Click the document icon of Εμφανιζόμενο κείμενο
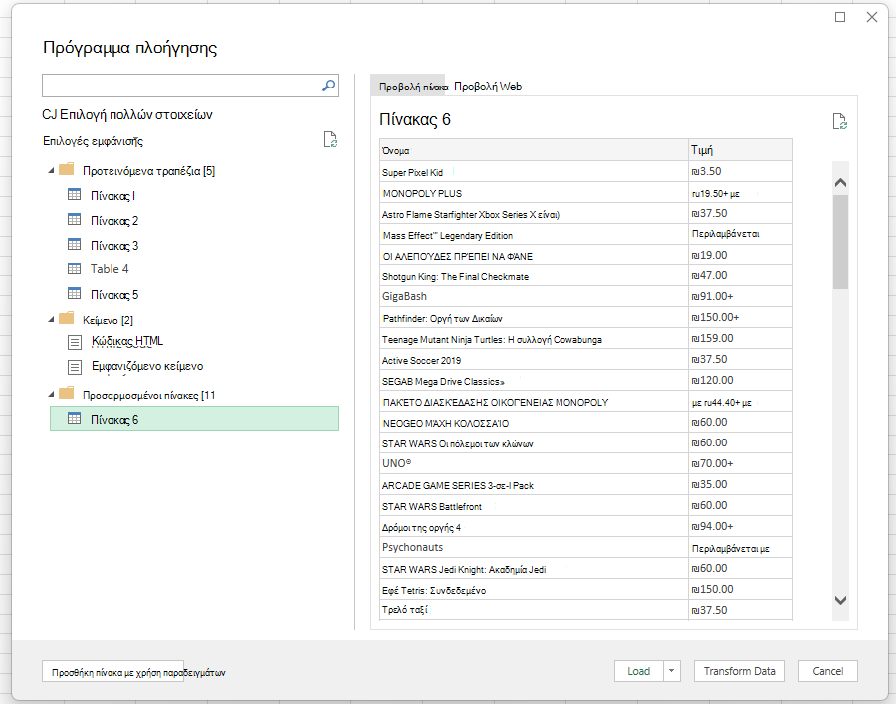896x704 pixels. [75, 367]
